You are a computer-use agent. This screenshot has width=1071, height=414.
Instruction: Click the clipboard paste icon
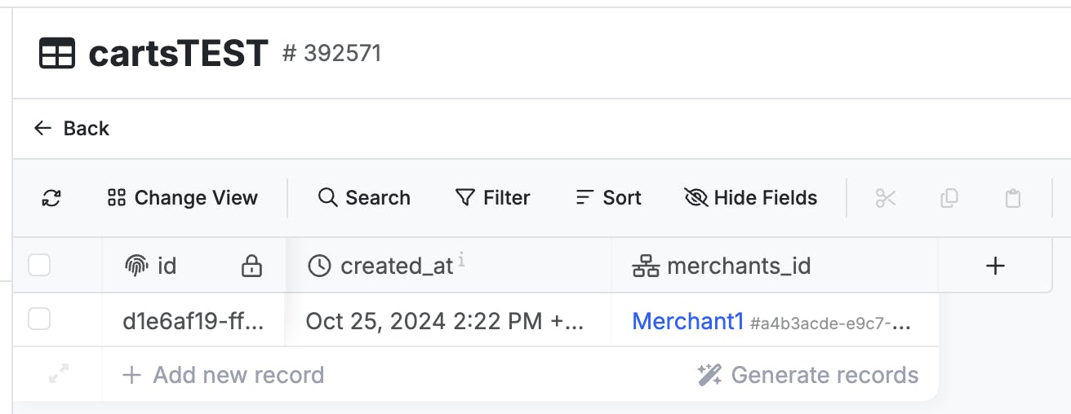coord(1013,198)
